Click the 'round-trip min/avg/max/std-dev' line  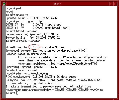click(x=54, y=90)
